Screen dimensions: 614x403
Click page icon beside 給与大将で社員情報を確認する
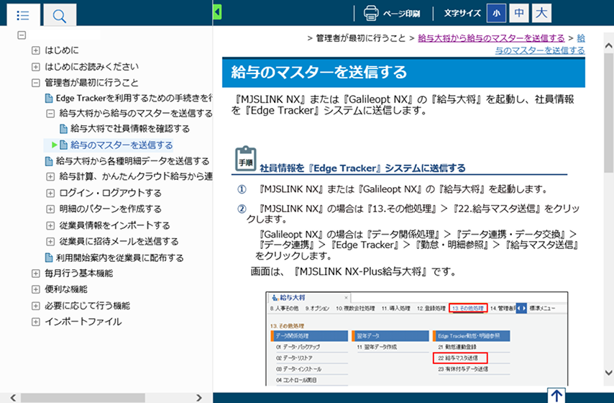coord(63,129)
